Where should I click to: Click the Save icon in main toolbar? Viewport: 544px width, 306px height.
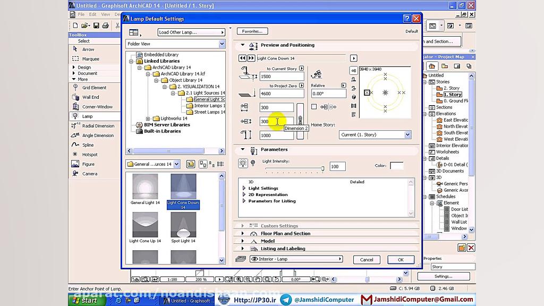pos(96,25)
